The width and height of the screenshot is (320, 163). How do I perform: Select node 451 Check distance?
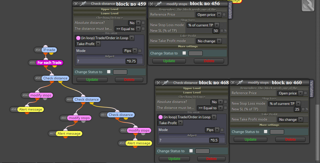(x=121, y=115)
